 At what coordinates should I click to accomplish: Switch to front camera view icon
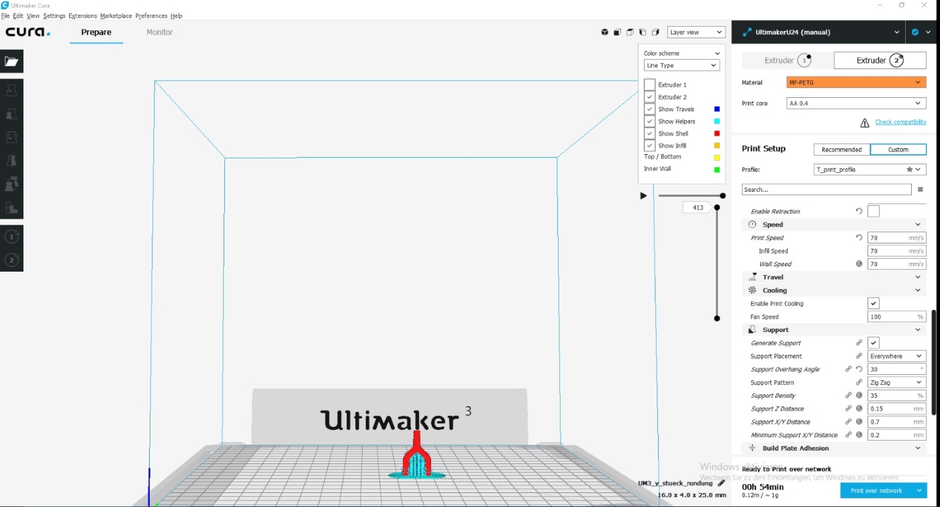617,32
